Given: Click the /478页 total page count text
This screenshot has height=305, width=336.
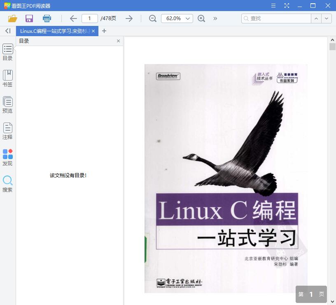Looking at the screenshot, I should coord(108,18).
